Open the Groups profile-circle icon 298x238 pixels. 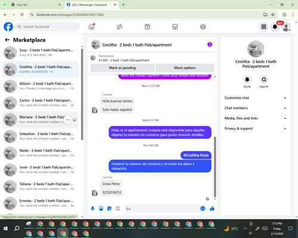click(x=203, y=27)
